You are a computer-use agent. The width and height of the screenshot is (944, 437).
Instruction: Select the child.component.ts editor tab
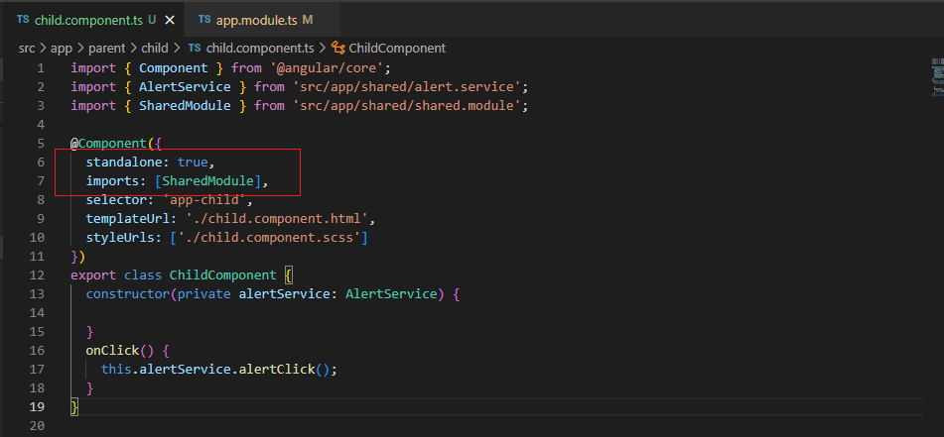(93, 20)
